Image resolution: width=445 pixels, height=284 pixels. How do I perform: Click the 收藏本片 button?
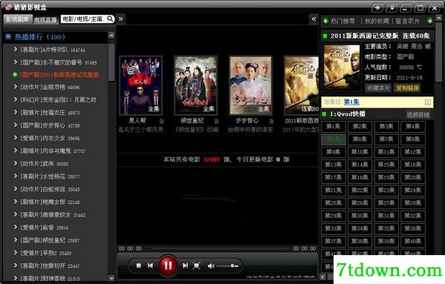click(x=377, y=87)
